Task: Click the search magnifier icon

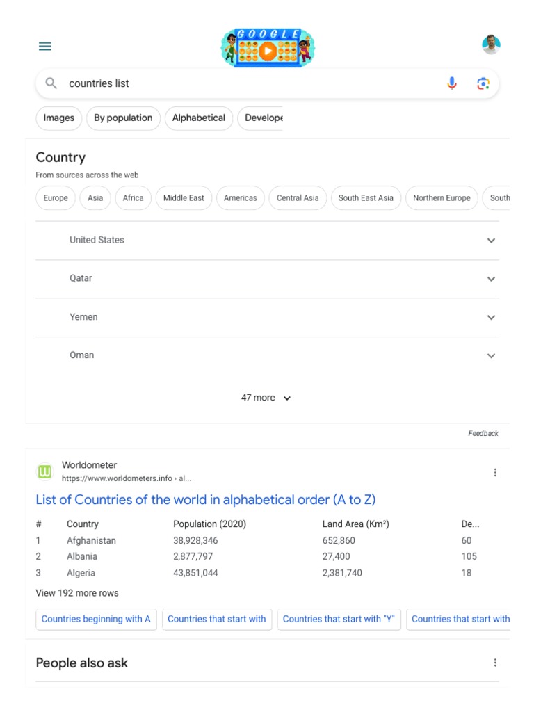Action: [51, 83]
